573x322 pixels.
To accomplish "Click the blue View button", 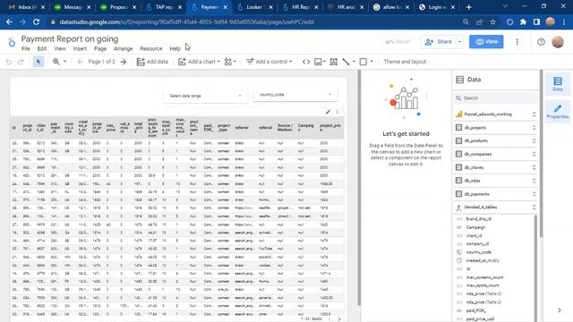I will click(x=486, y=42).
